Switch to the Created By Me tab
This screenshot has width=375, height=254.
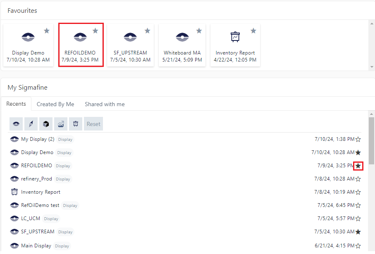click(55, 104)
